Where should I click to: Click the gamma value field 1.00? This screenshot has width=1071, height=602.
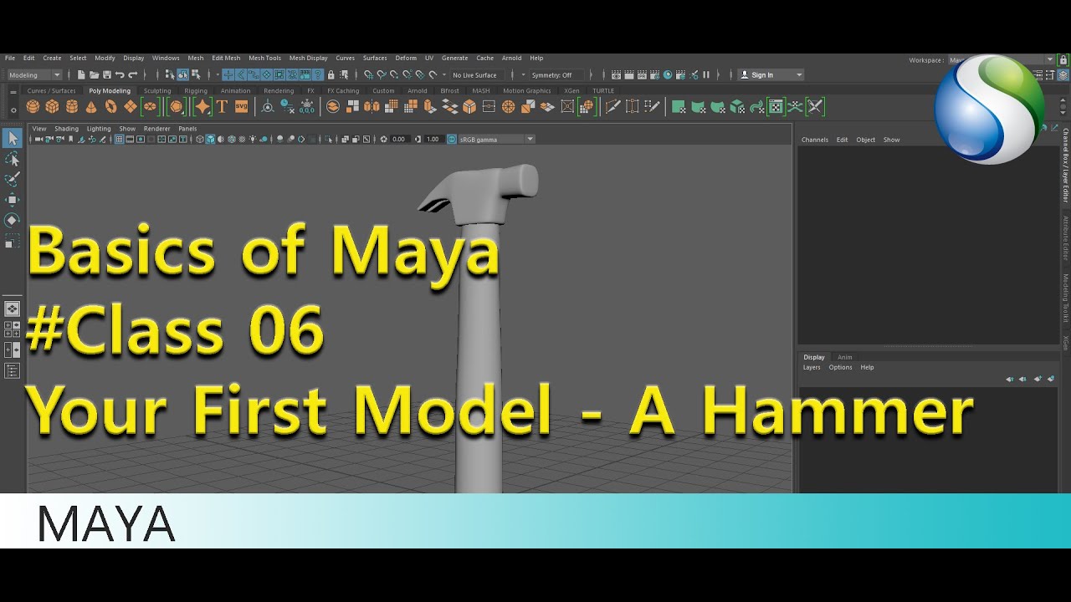coord(433,139)
